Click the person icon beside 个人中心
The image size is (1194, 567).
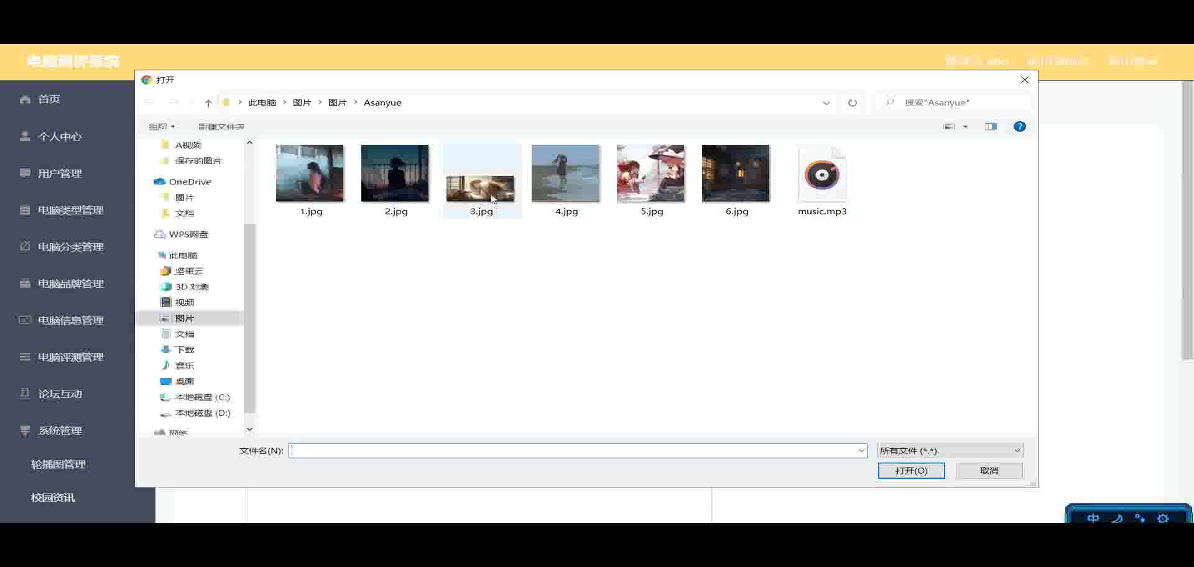25,136
